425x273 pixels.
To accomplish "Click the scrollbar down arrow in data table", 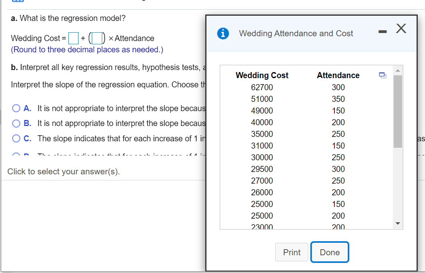I will (398, 223).
